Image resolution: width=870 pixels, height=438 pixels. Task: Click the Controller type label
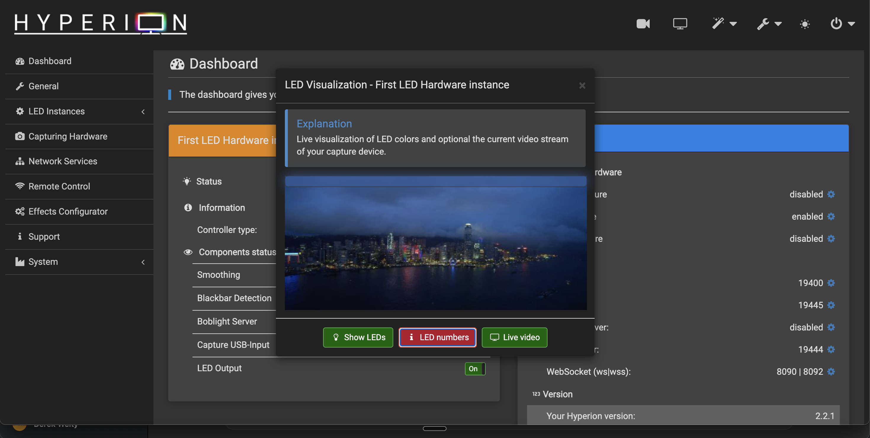pos(227,230)
